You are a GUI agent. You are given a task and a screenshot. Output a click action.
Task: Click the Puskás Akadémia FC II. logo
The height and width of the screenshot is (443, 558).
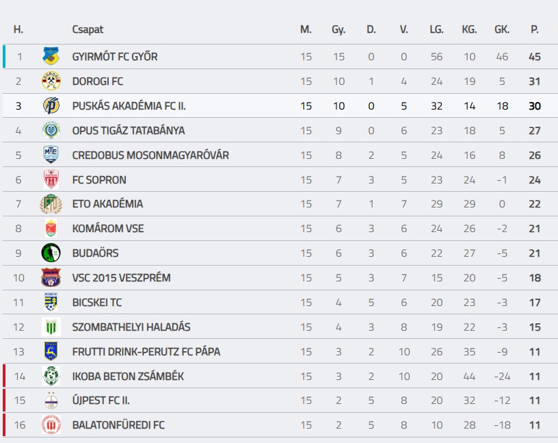point(51,106)
